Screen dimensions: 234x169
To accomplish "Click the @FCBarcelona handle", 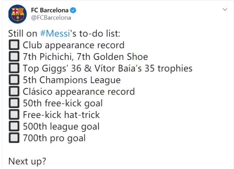I will (x=51, y=18).
